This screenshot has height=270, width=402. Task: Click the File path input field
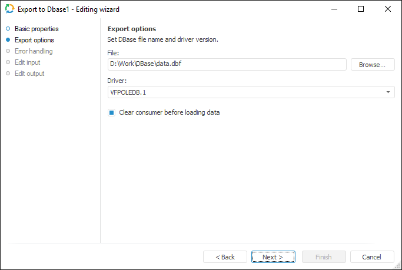pyautogui.click(x=227, y=65)
